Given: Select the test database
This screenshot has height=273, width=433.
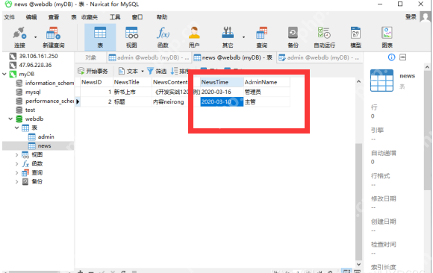Looking at the screenshot, I should coord(30,110).
